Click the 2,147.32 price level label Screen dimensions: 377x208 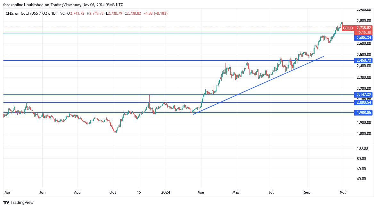(364, 95)
